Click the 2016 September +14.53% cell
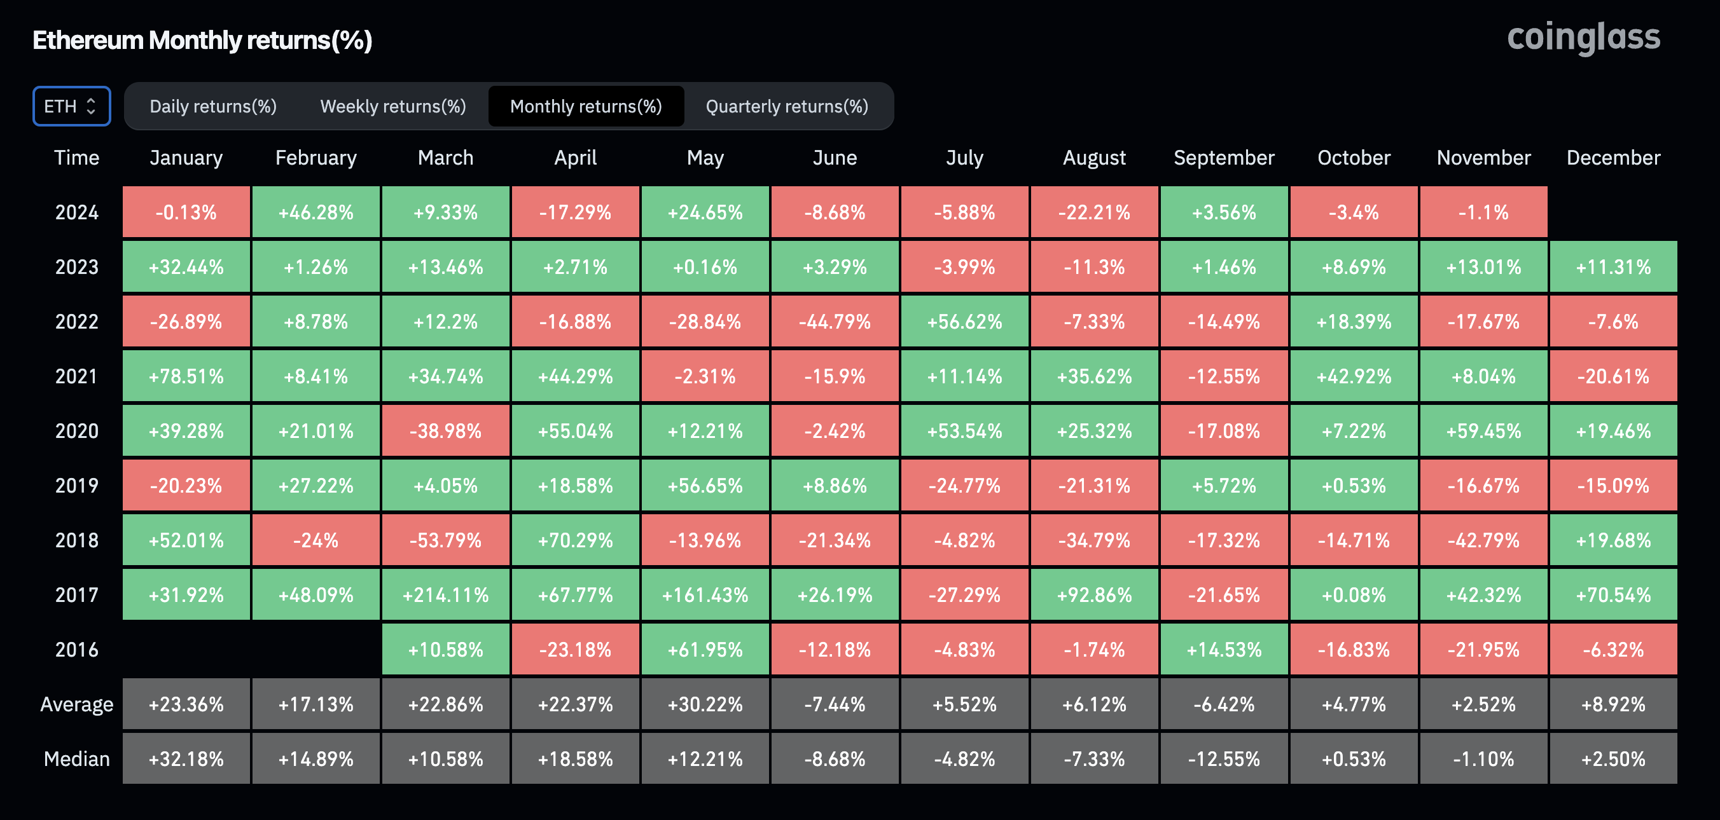The height and width of the screenshot is (820, 1720). [x=1224, y=649]
